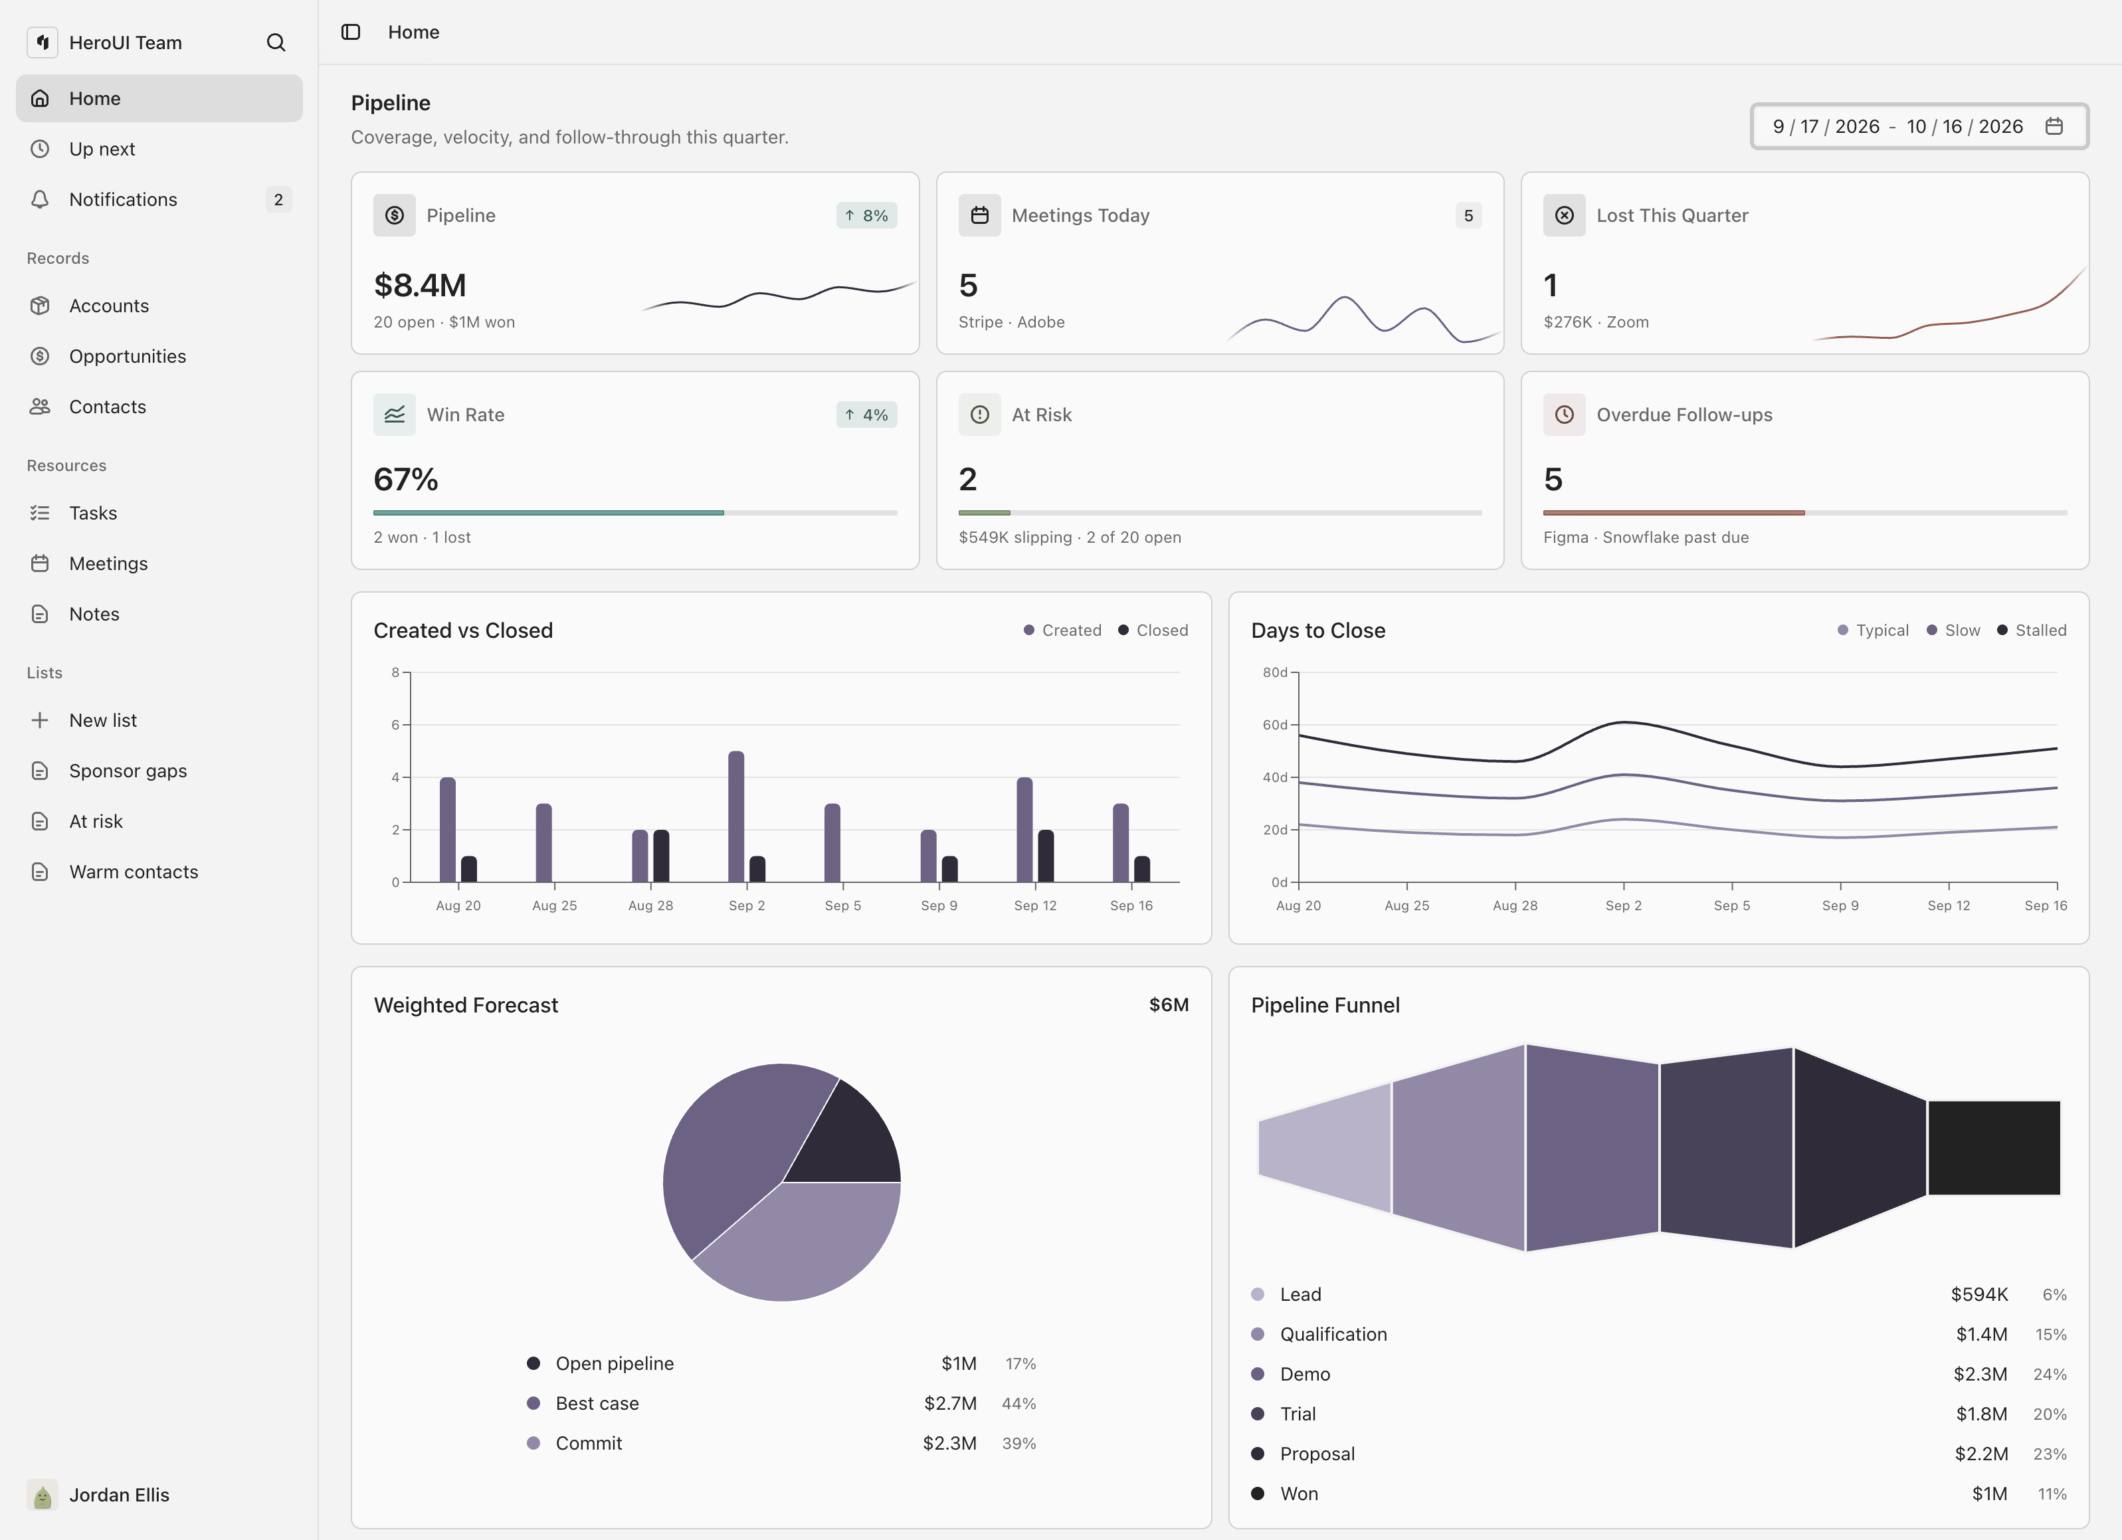This screenshot has height=1540, width=2122.
Task: Click the Overdue Follow-ups progress bar
Action: coord(1805,513)
